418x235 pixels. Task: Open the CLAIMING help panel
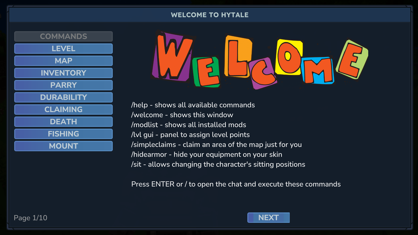tap(63, 109)
